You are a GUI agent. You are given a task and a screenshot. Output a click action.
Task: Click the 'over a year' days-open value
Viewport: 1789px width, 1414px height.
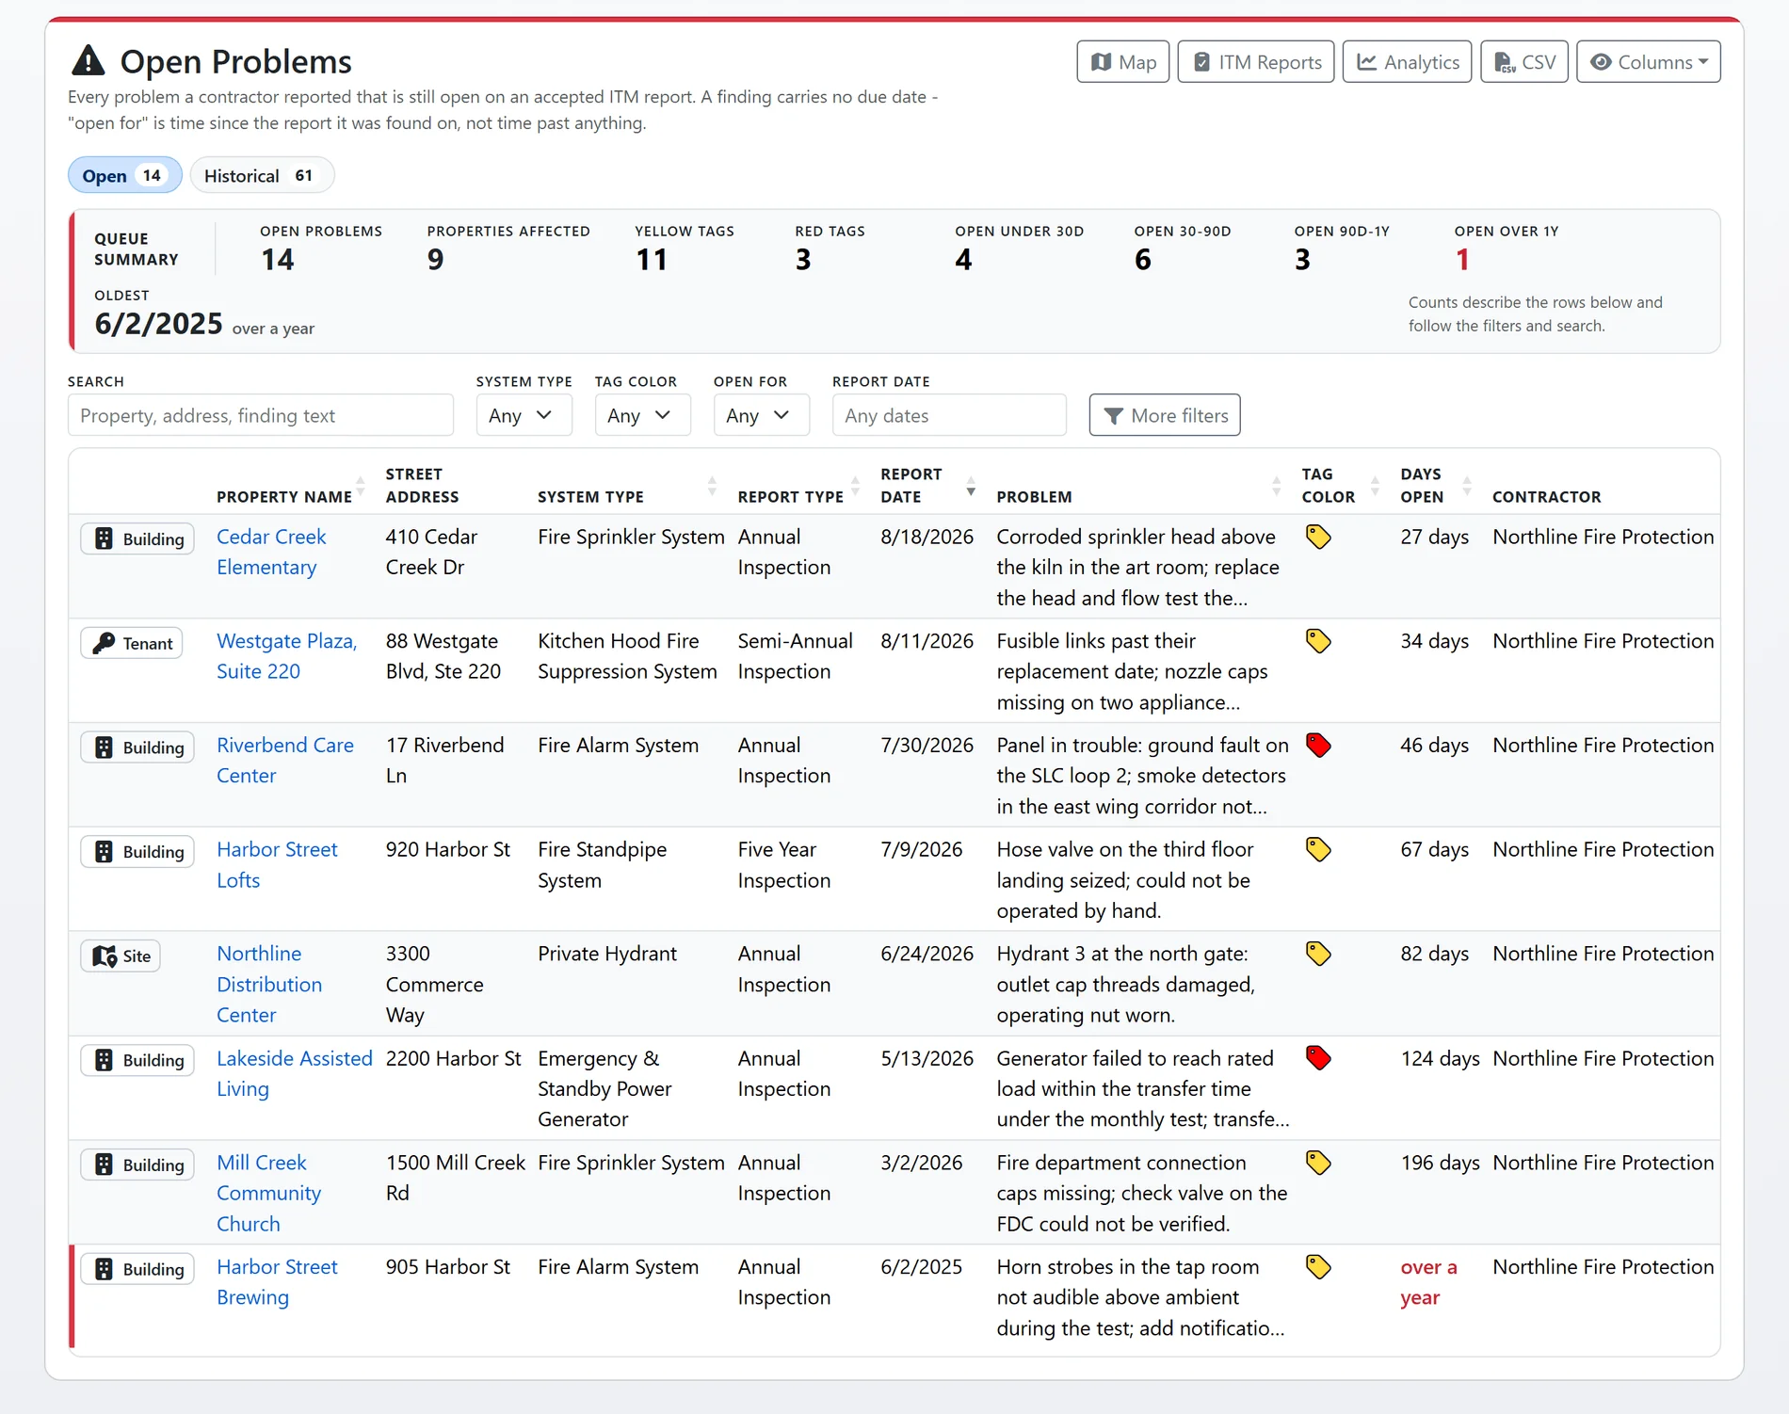point(1428,1281)
